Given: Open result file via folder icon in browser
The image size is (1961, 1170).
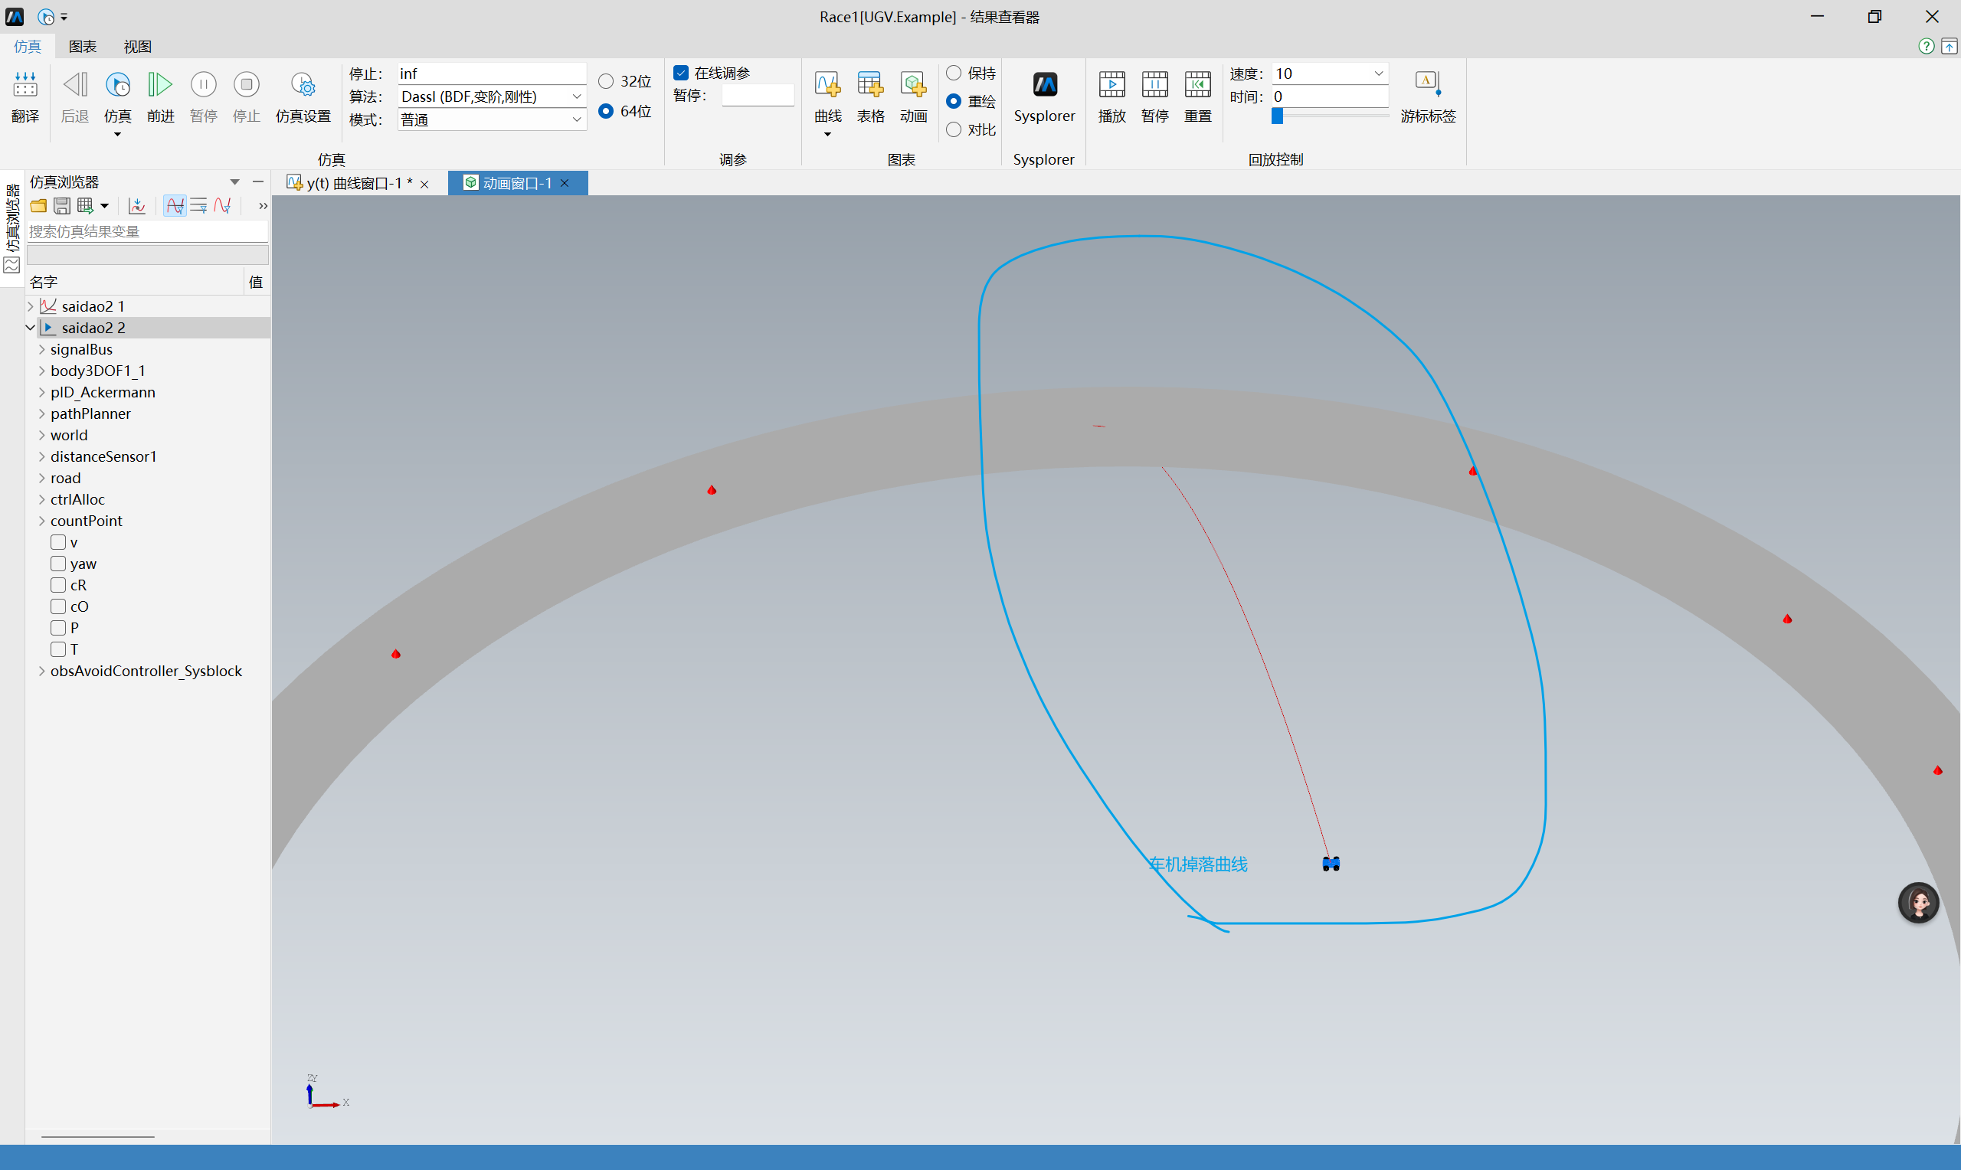Looking at the screenshot, I should [38, 207].
